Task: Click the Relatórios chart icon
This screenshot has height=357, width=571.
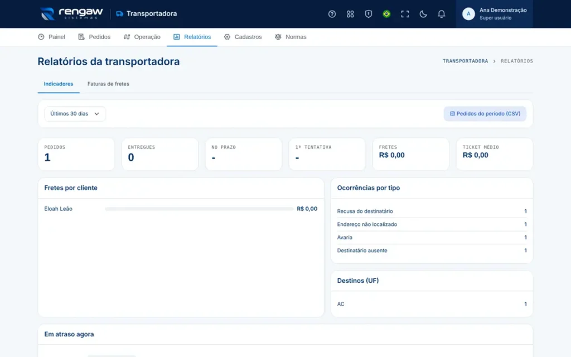Action: point(177,37)
